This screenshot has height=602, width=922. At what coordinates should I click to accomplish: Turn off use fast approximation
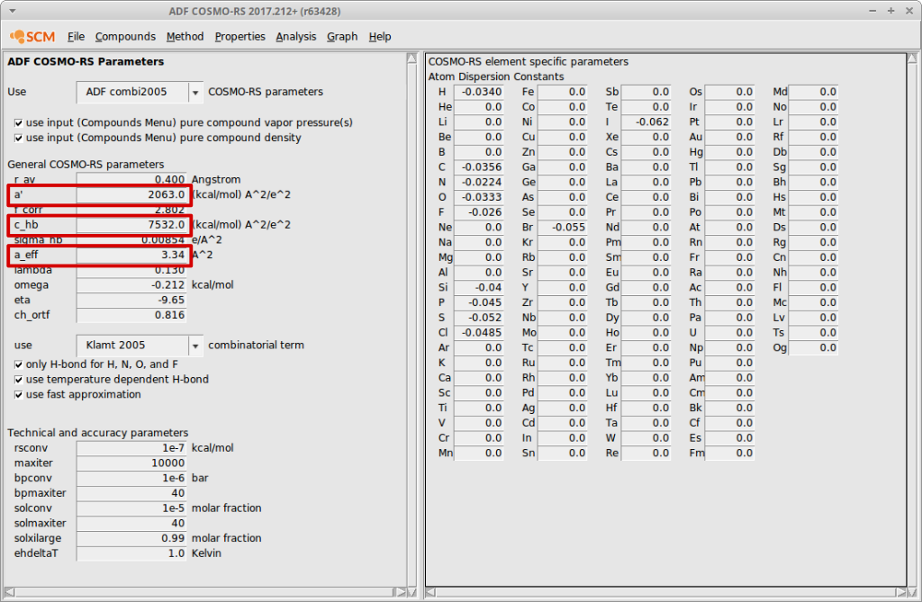(20, 394)
